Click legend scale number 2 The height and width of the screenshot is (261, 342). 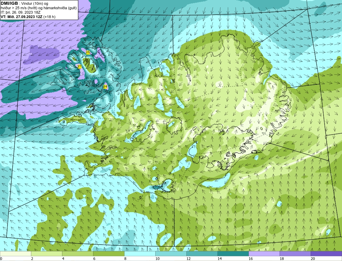click(x=32, y=259)
